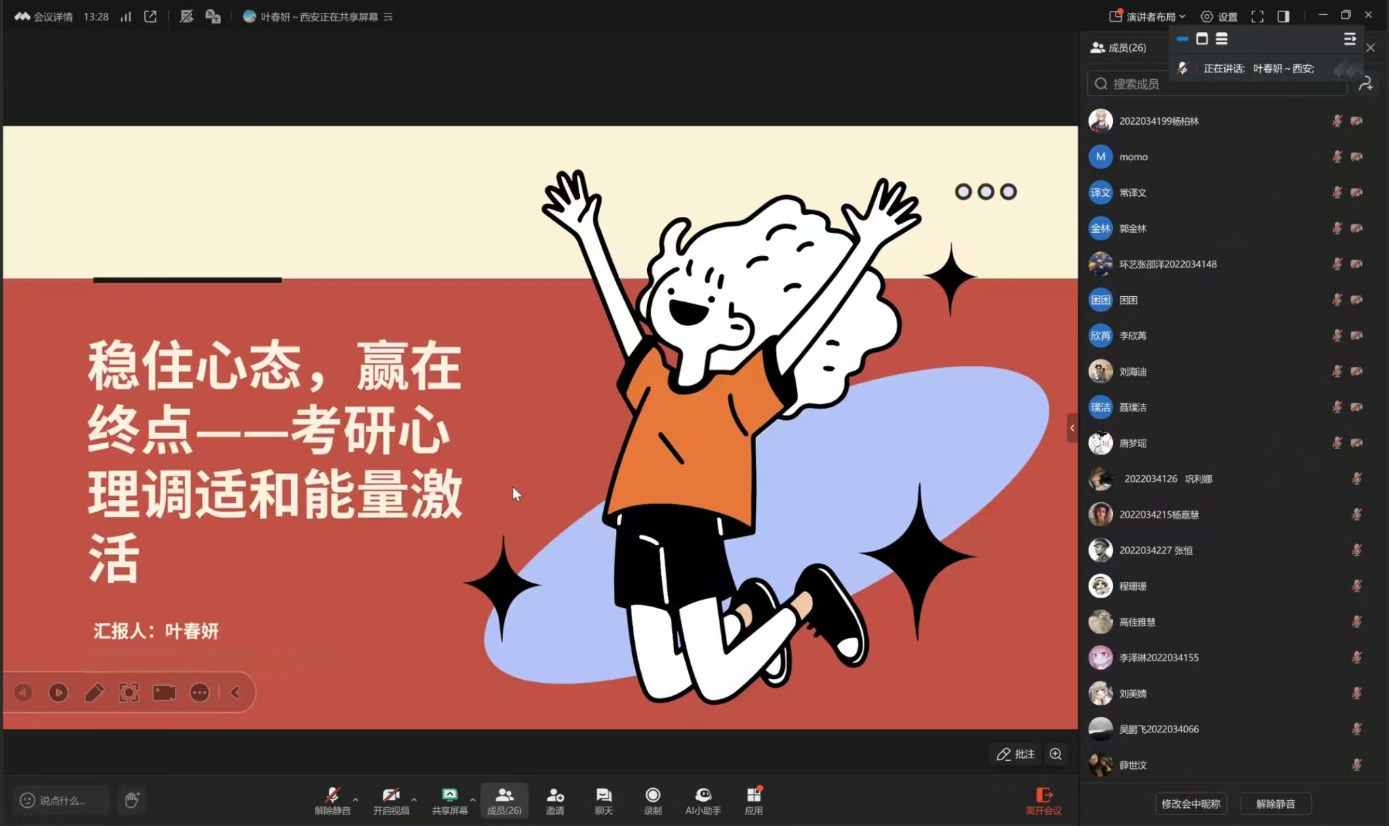
Task: Toggle the sidebar panel layout icon
Action: [x=1283, y=16]
